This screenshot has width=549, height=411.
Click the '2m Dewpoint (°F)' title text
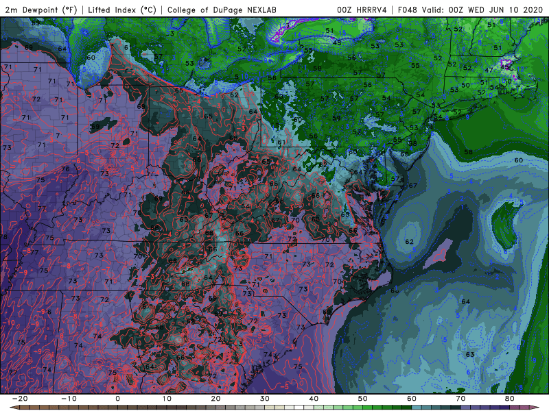coord(41,10)
